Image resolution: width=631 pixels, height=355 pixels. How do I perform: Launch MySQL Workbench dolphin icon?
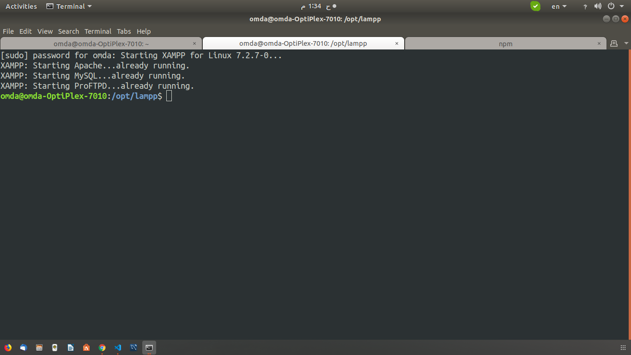point(133,348)
